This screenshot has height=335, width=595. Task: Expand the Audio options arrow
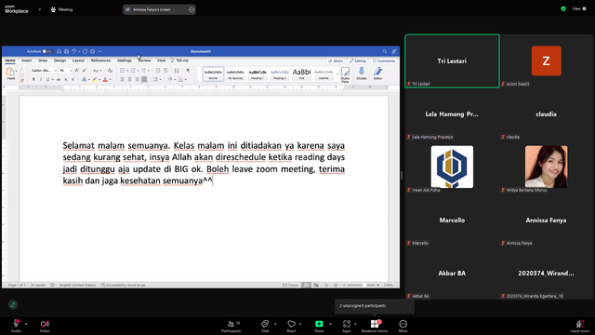click(26, 324)
